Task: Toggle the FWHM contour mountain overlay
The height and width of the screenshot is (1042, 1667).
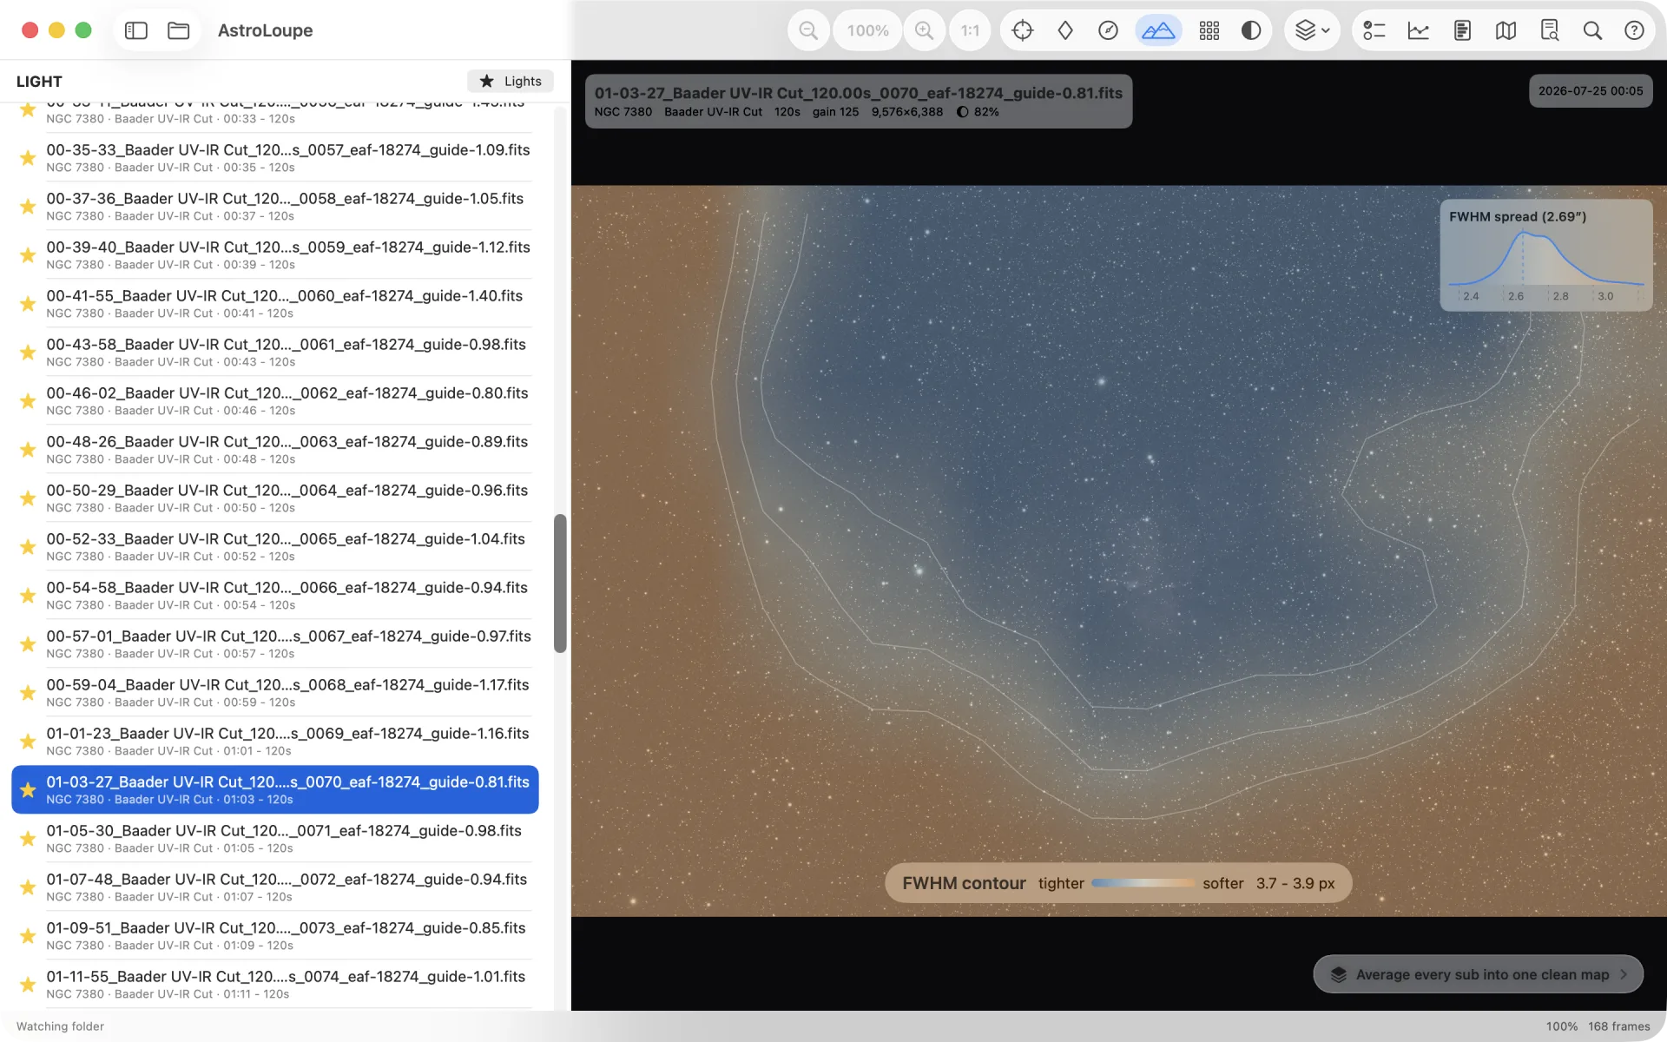Action: 1158,30
